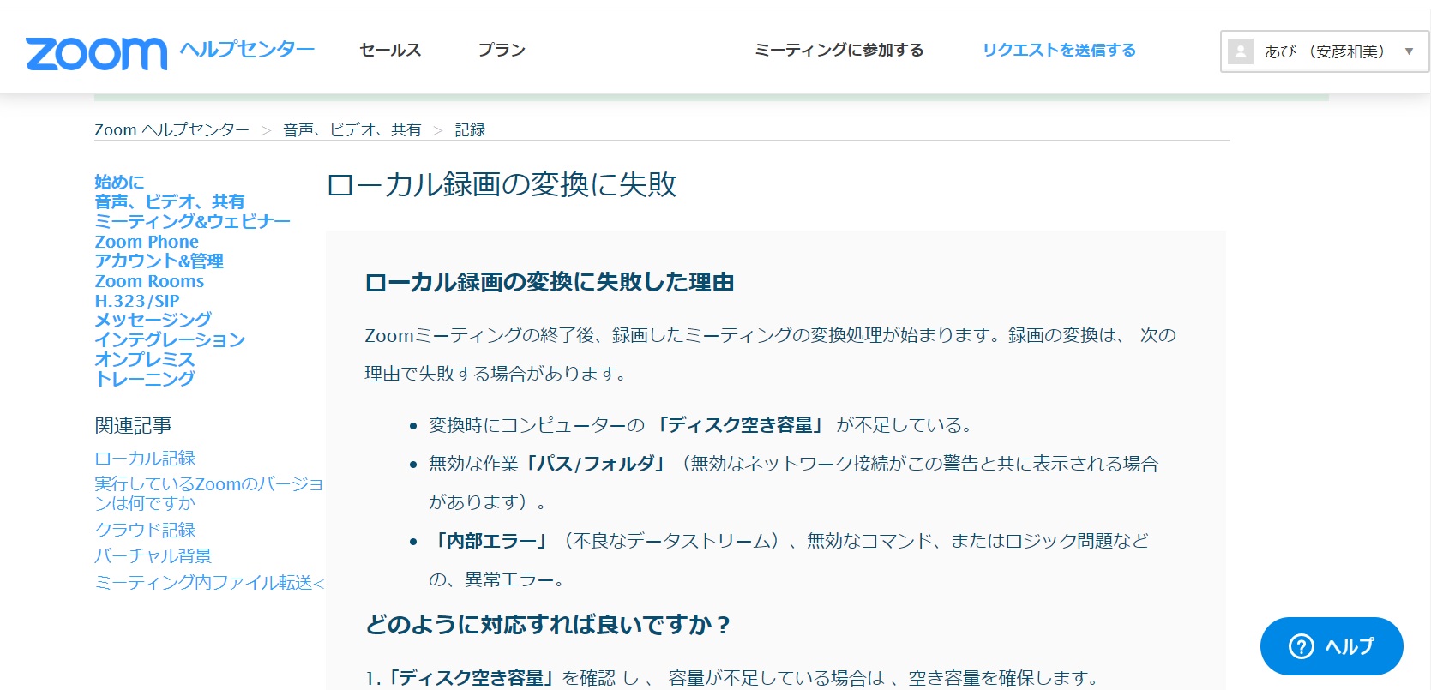Open the ヘルプセンター link beside the logo
Image resolution: width=1431 pixels, height=690 pixels.
248,50
